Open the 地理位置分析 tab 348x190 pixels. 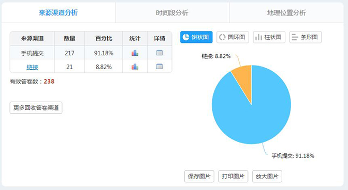tap(286, 12)
